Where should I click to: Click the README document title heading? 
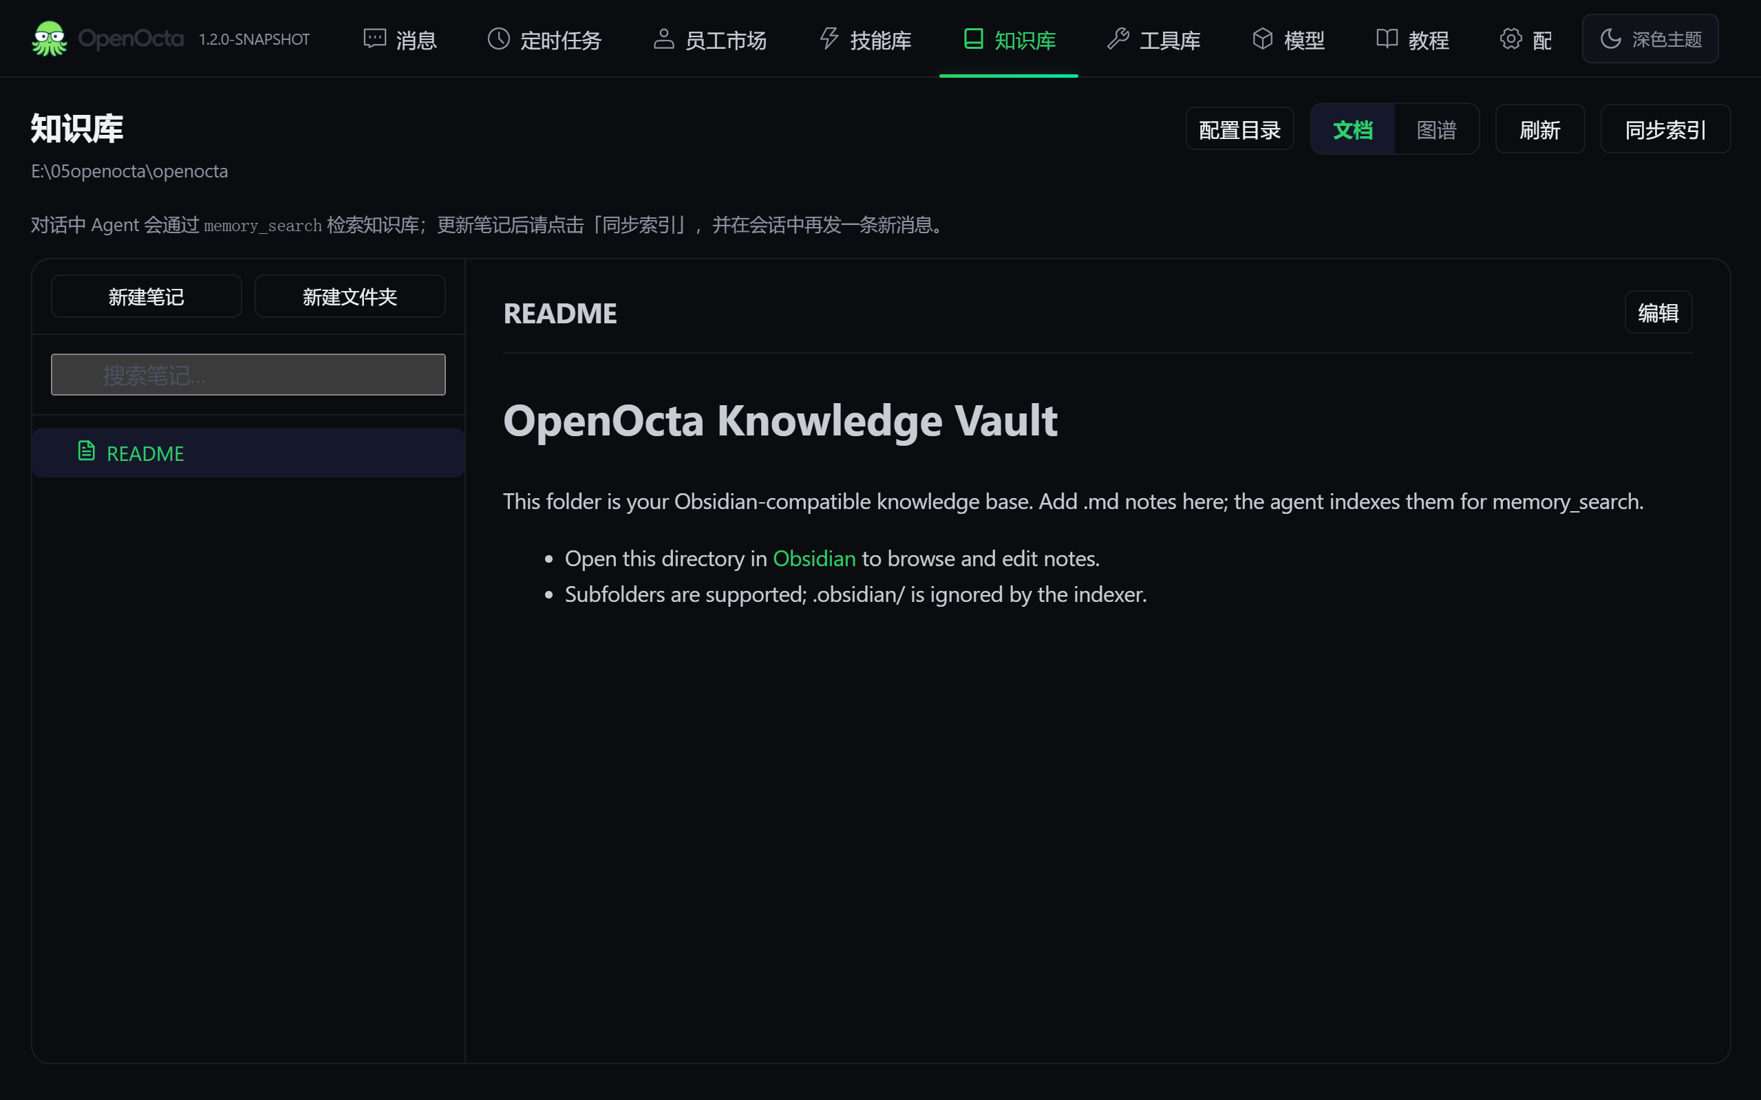click(559, 314)
